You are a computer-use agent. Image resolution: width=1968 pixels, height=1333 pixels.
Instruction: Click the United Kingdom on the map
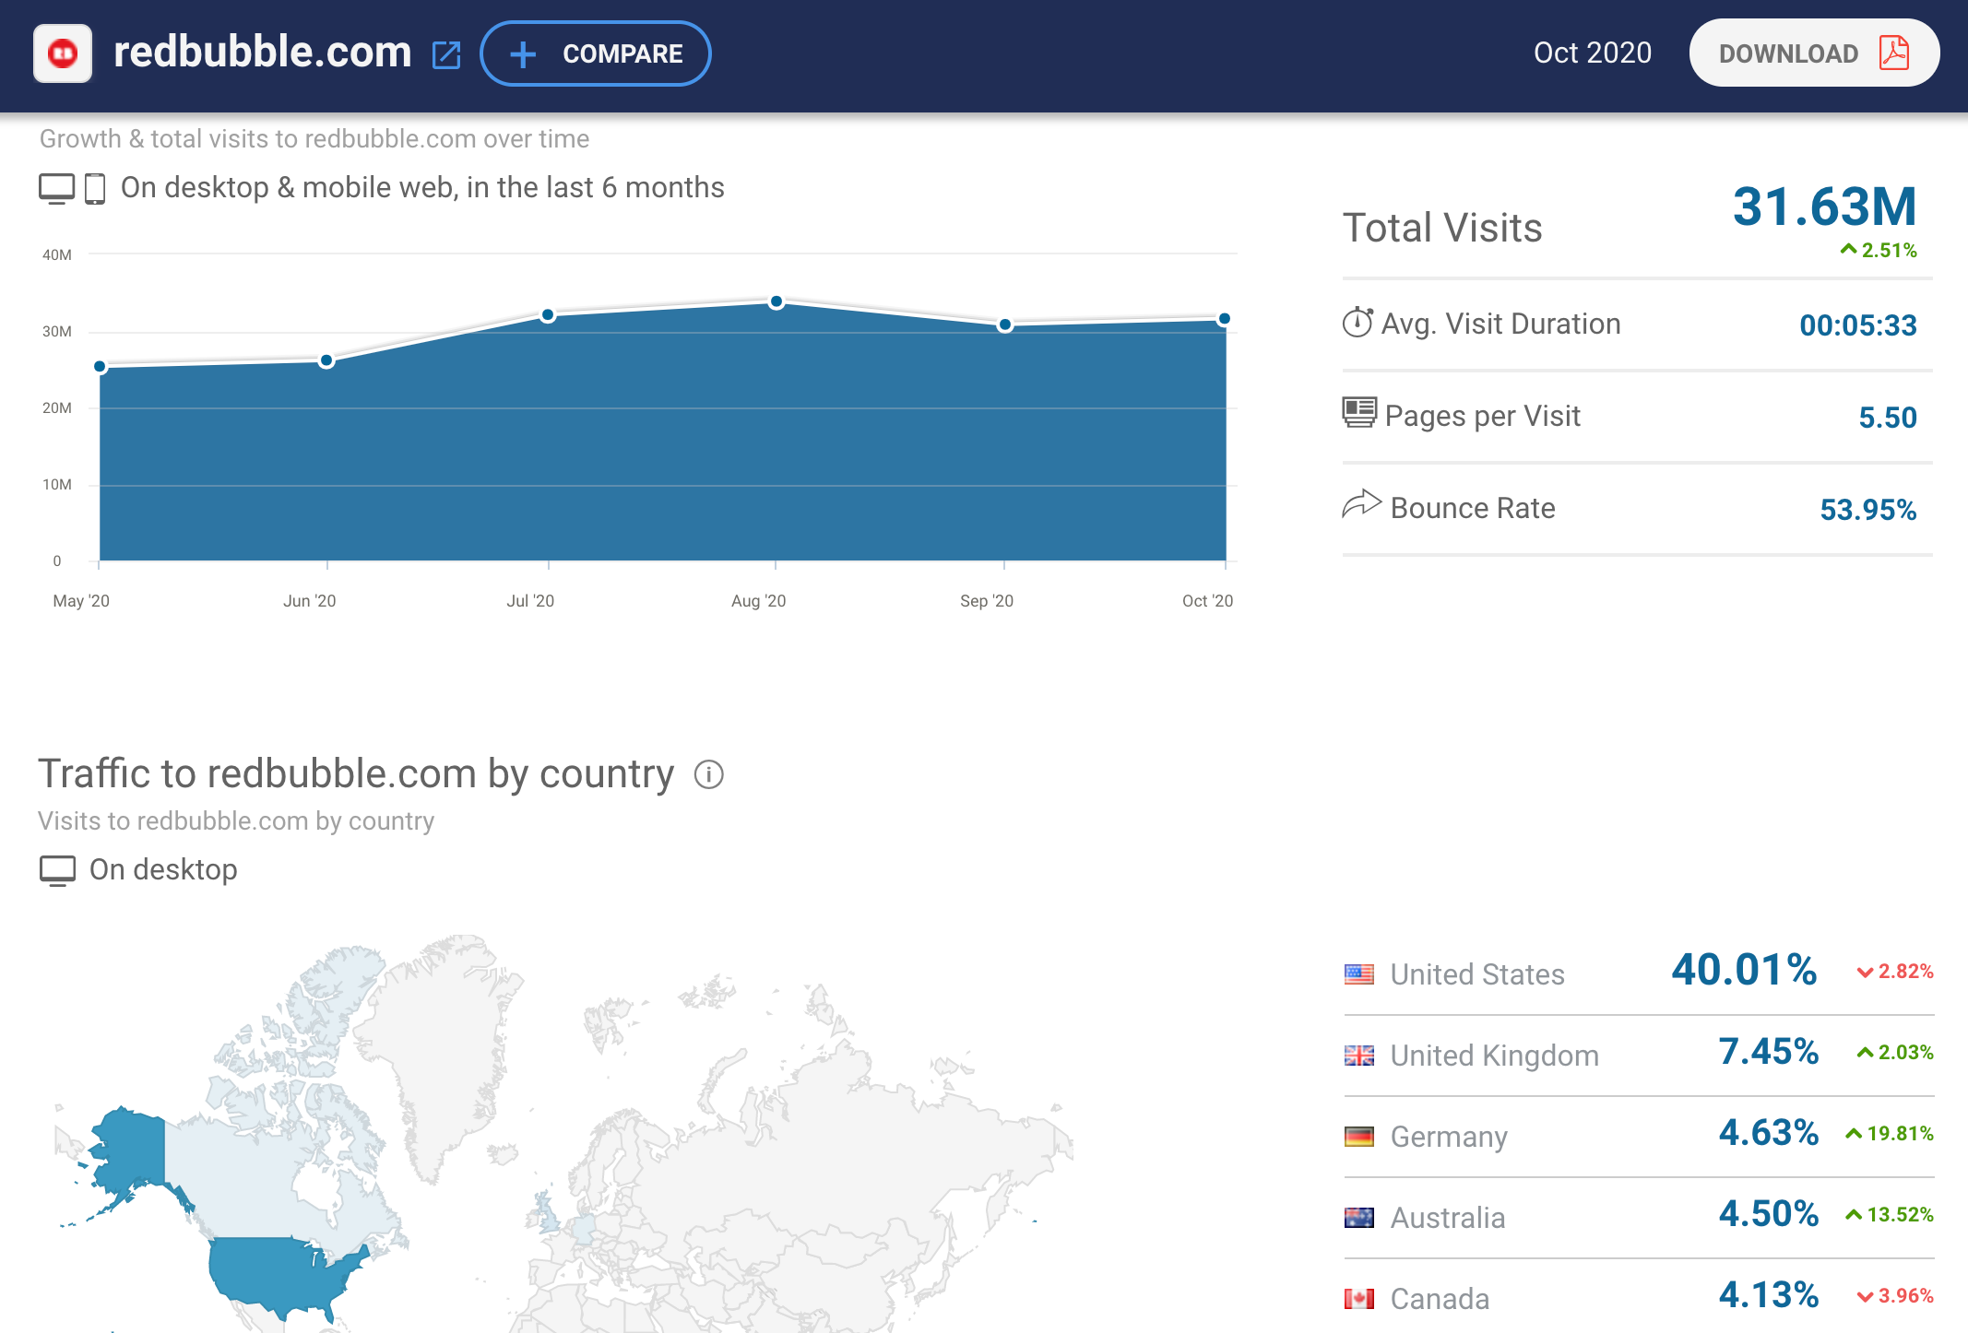[x=548, y=1212]
